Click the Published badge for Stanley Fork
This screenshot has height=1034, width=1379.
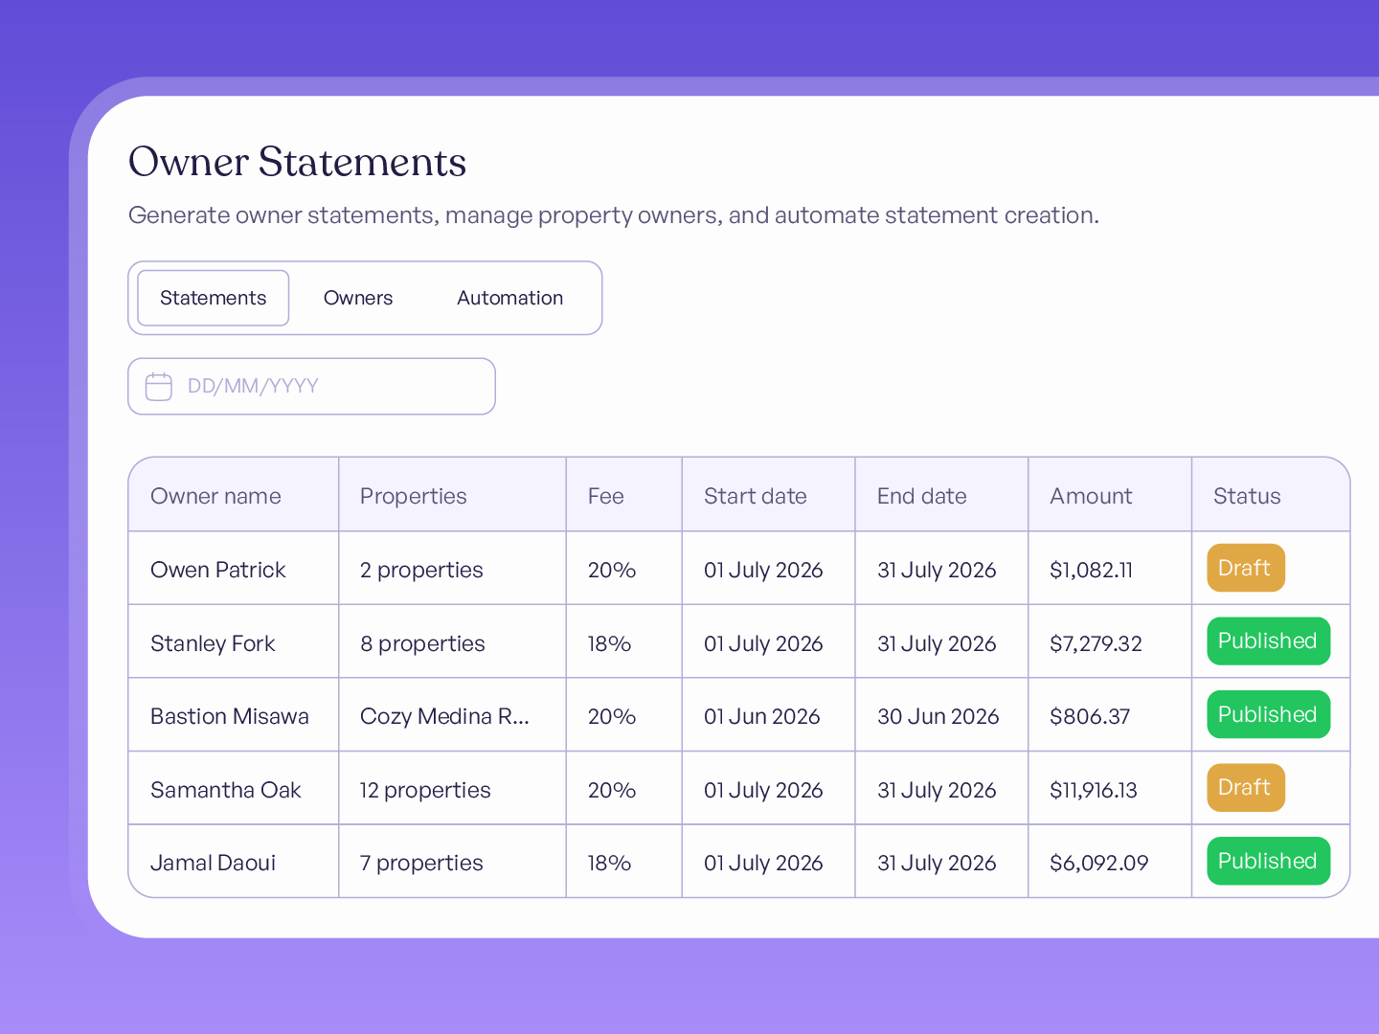tap(1268, 641)
